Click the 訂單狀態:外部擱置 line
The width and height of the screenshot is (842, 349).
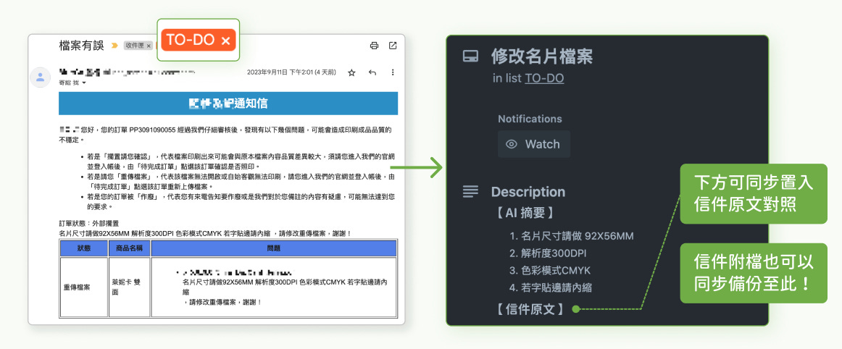[x=88, y=223]
